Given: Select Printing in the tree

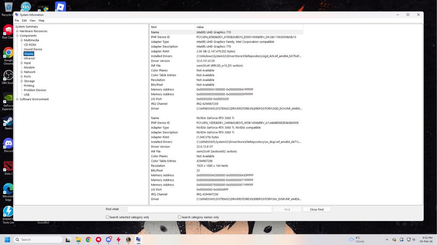Looking at the screenshot, I should click(x=29, y=85).
